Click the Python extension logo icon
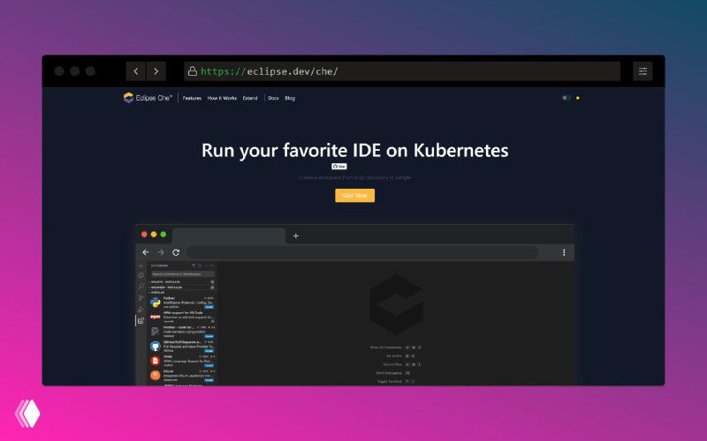The image size is (707, 441). [x=156, y=303]
